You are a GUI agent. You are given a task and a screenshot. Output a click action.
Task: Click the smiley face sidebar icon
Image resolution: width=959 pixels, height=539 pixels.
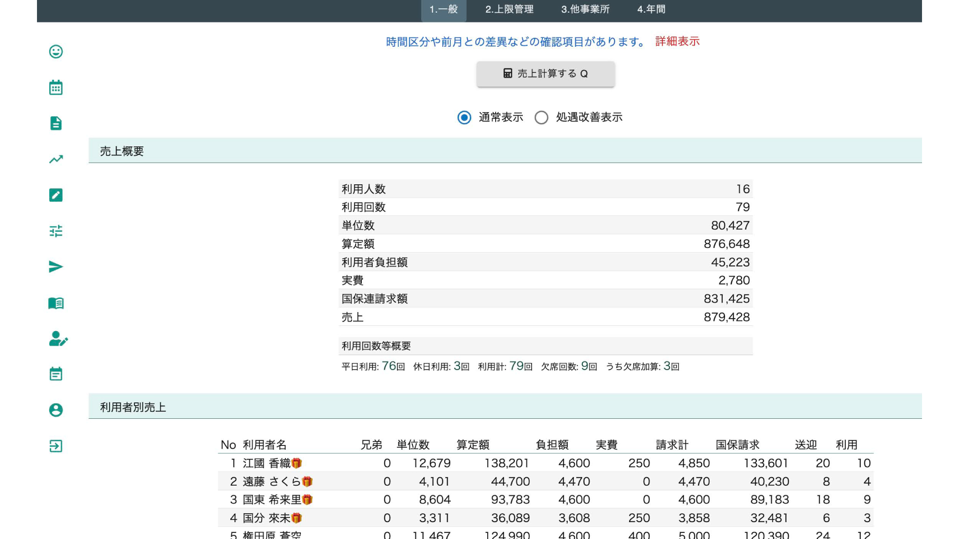pyautogui.click(x=56, y=51)
